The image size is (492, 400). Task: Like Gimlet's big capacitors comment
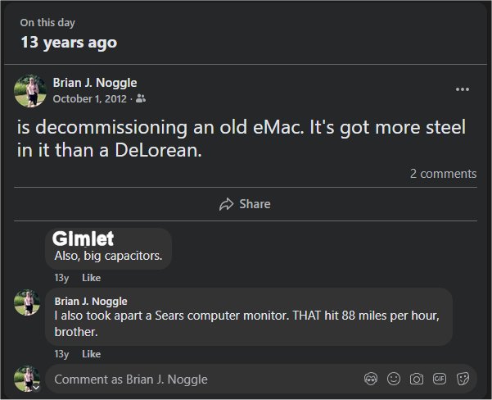coord(92,278)
